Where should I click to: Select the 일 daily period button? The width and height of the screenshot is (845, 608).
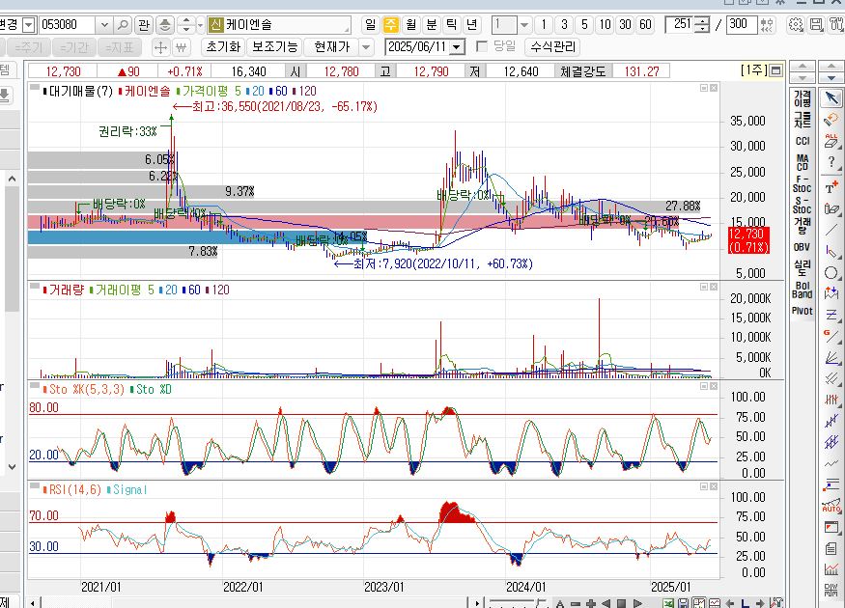370,25
